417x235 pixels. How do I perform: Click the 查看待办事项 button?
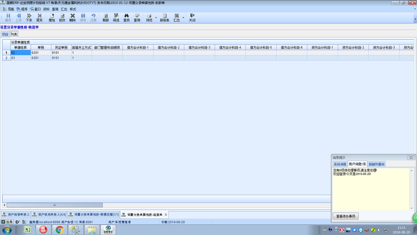346,216
